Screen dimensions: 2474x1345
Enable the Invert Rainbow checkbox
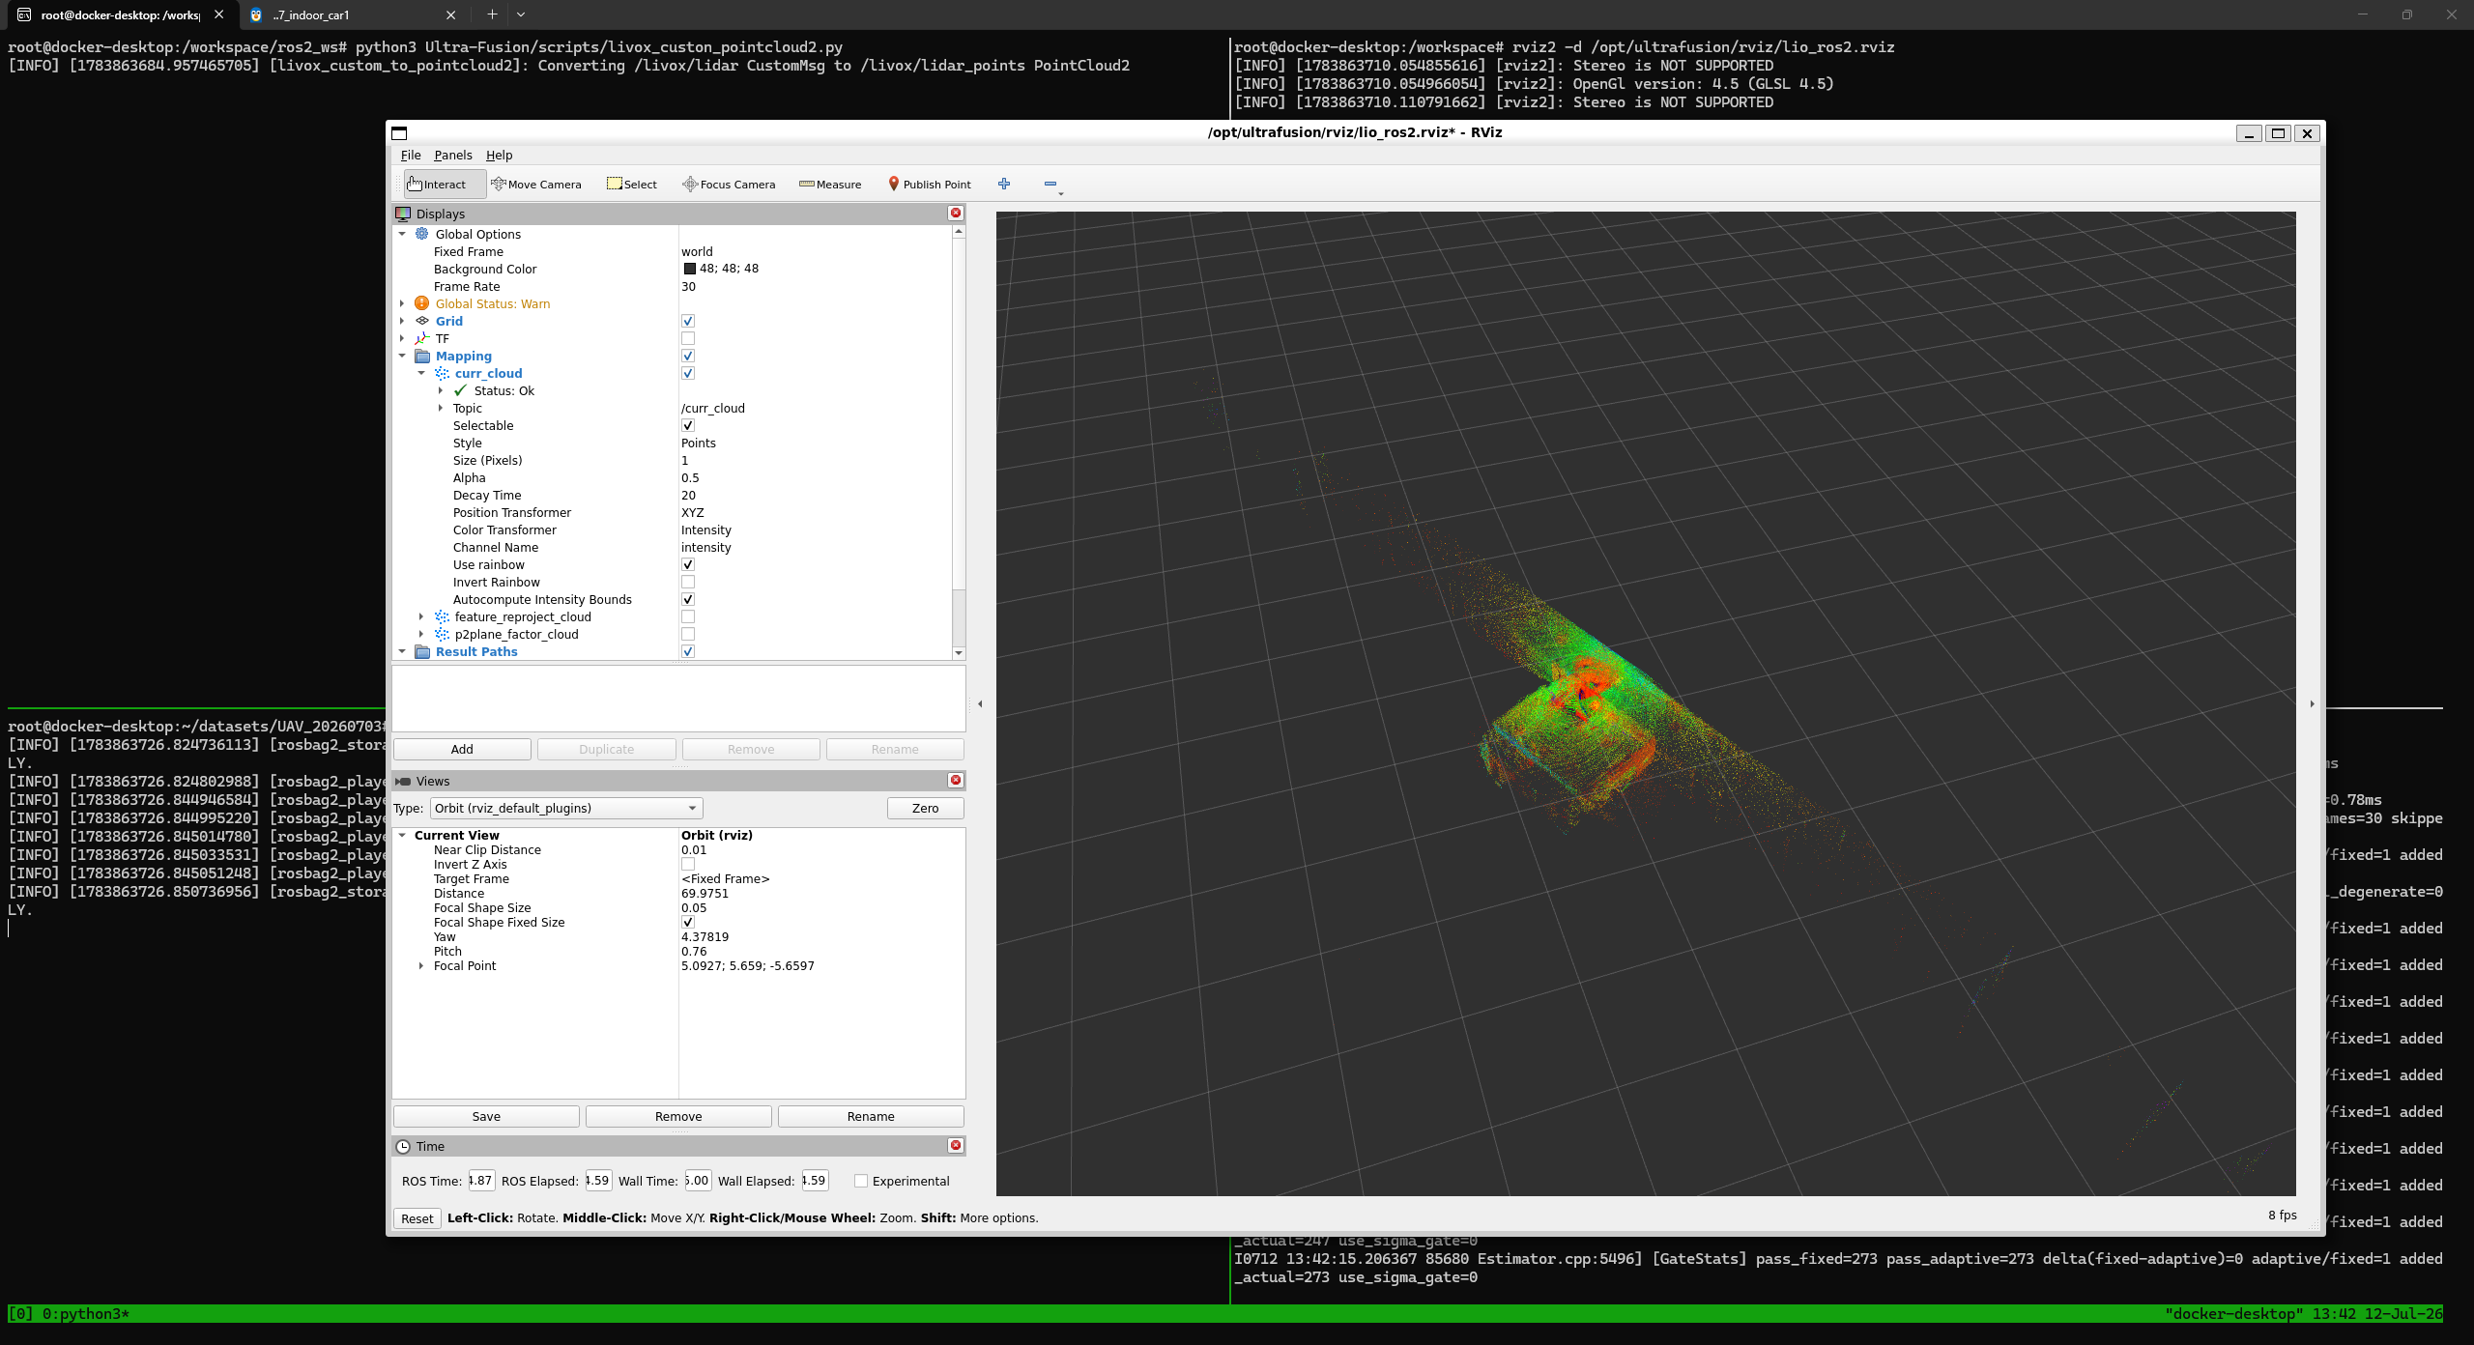[688, 582]
